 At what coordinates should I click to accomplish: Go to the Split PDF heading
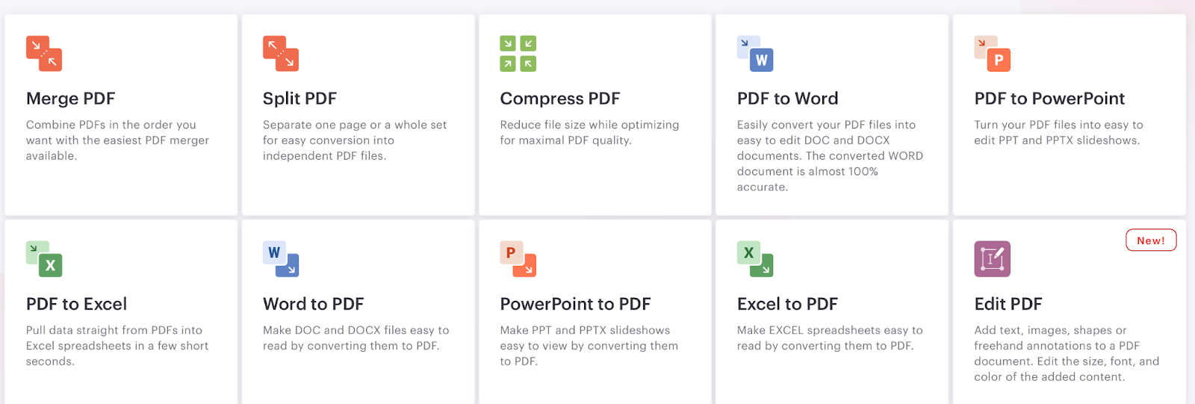point(299,99)
